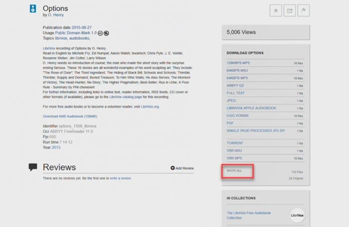Click SHOW ALL download files

(234, 171)
